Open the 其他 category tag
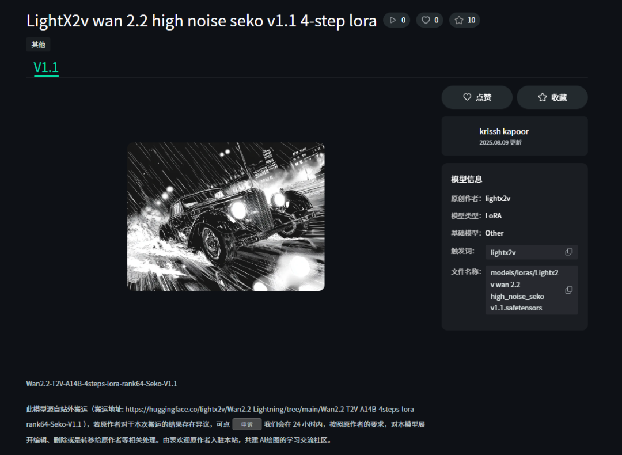Image resolution: width=622 pixels, height=455 pixels. pyautogui.click(x=38, y=44)
